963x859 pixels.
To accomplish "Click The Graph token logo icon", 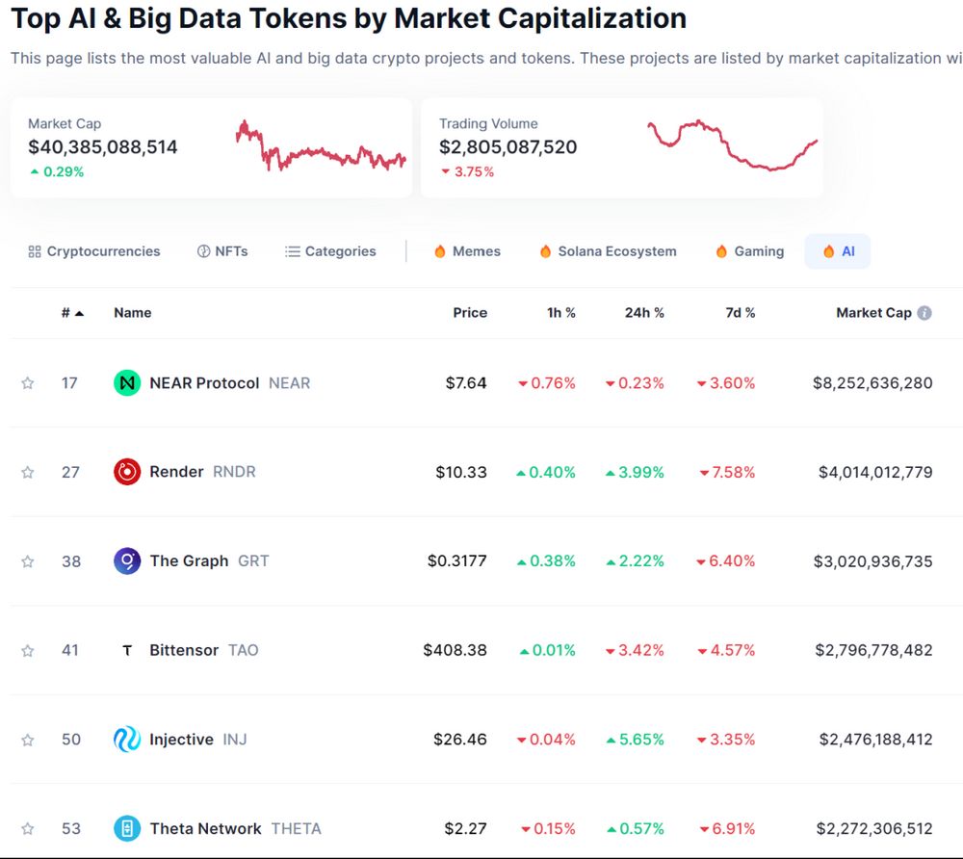I will click(127, 561).
